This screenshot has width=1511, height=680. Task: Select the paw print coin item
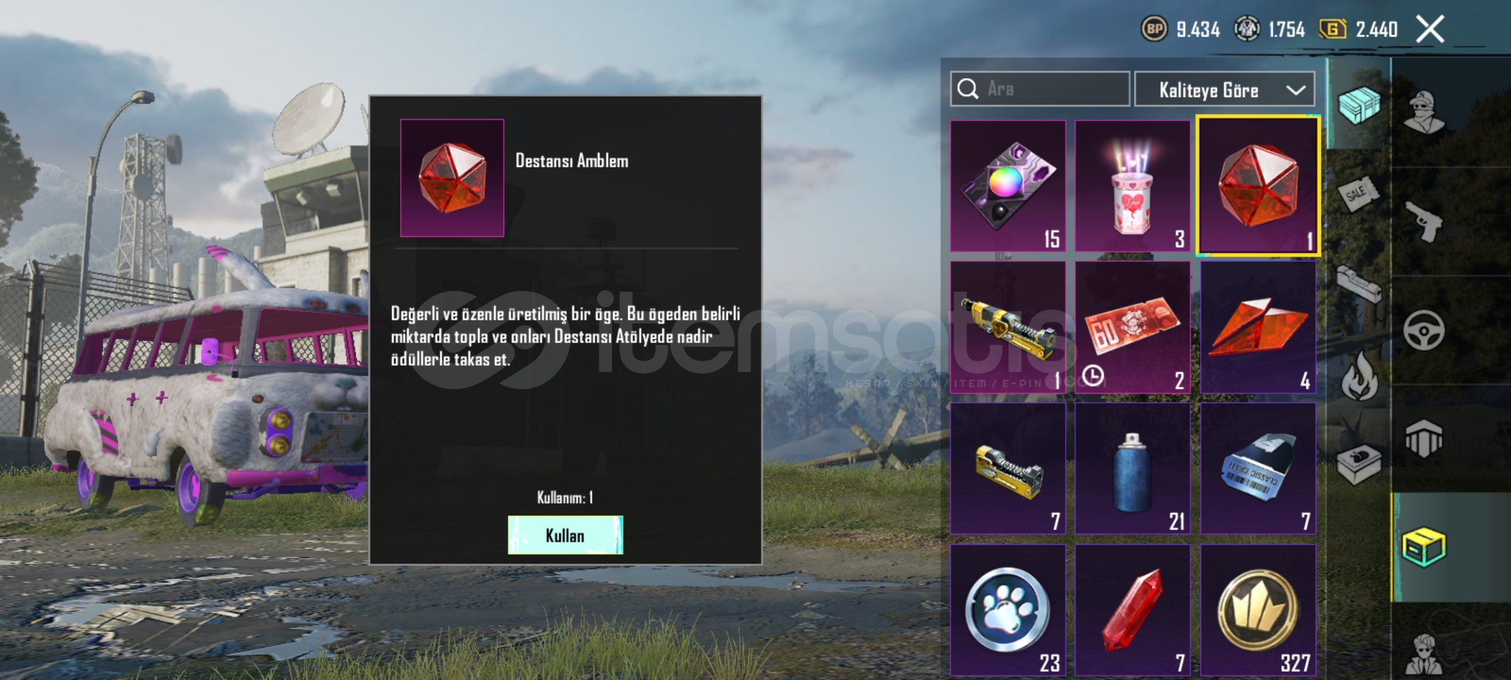[1008, 611]
